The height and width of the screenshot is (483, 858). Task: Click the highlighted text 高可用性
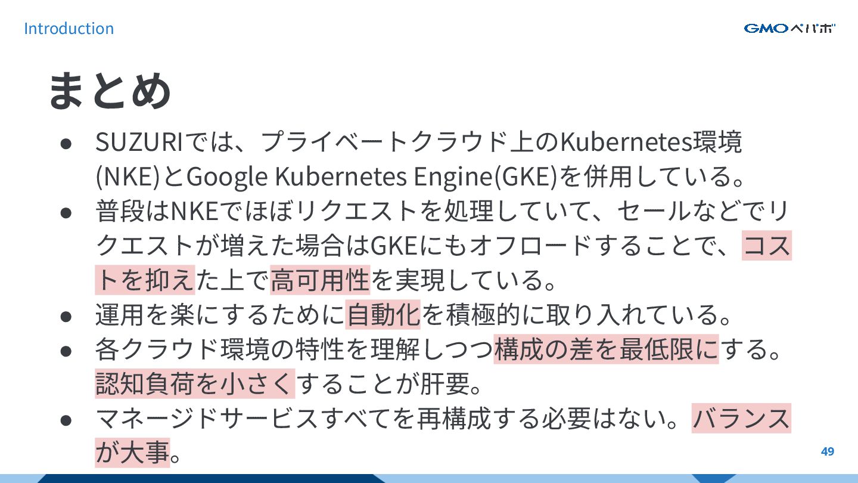coord(321,280)
